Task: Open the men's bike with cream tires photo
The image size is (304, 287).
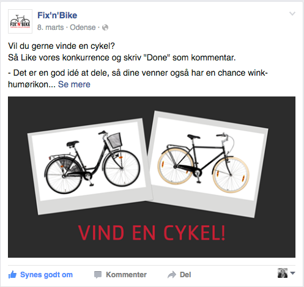Action: tap(207, 164)
